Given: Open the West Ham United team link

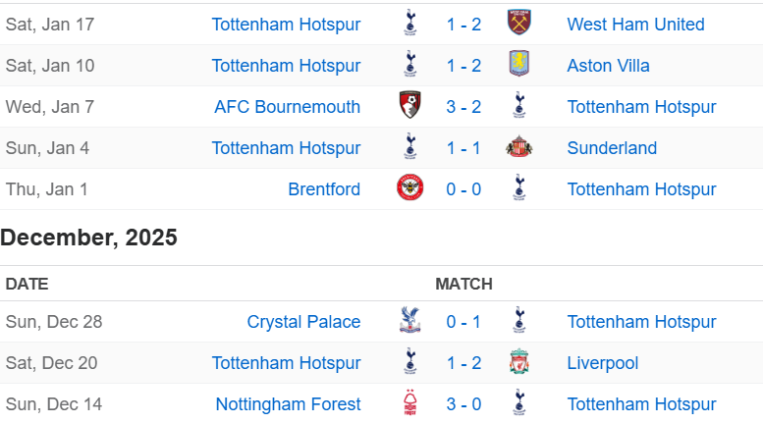Looking at the screenshot, I should 635,25.
